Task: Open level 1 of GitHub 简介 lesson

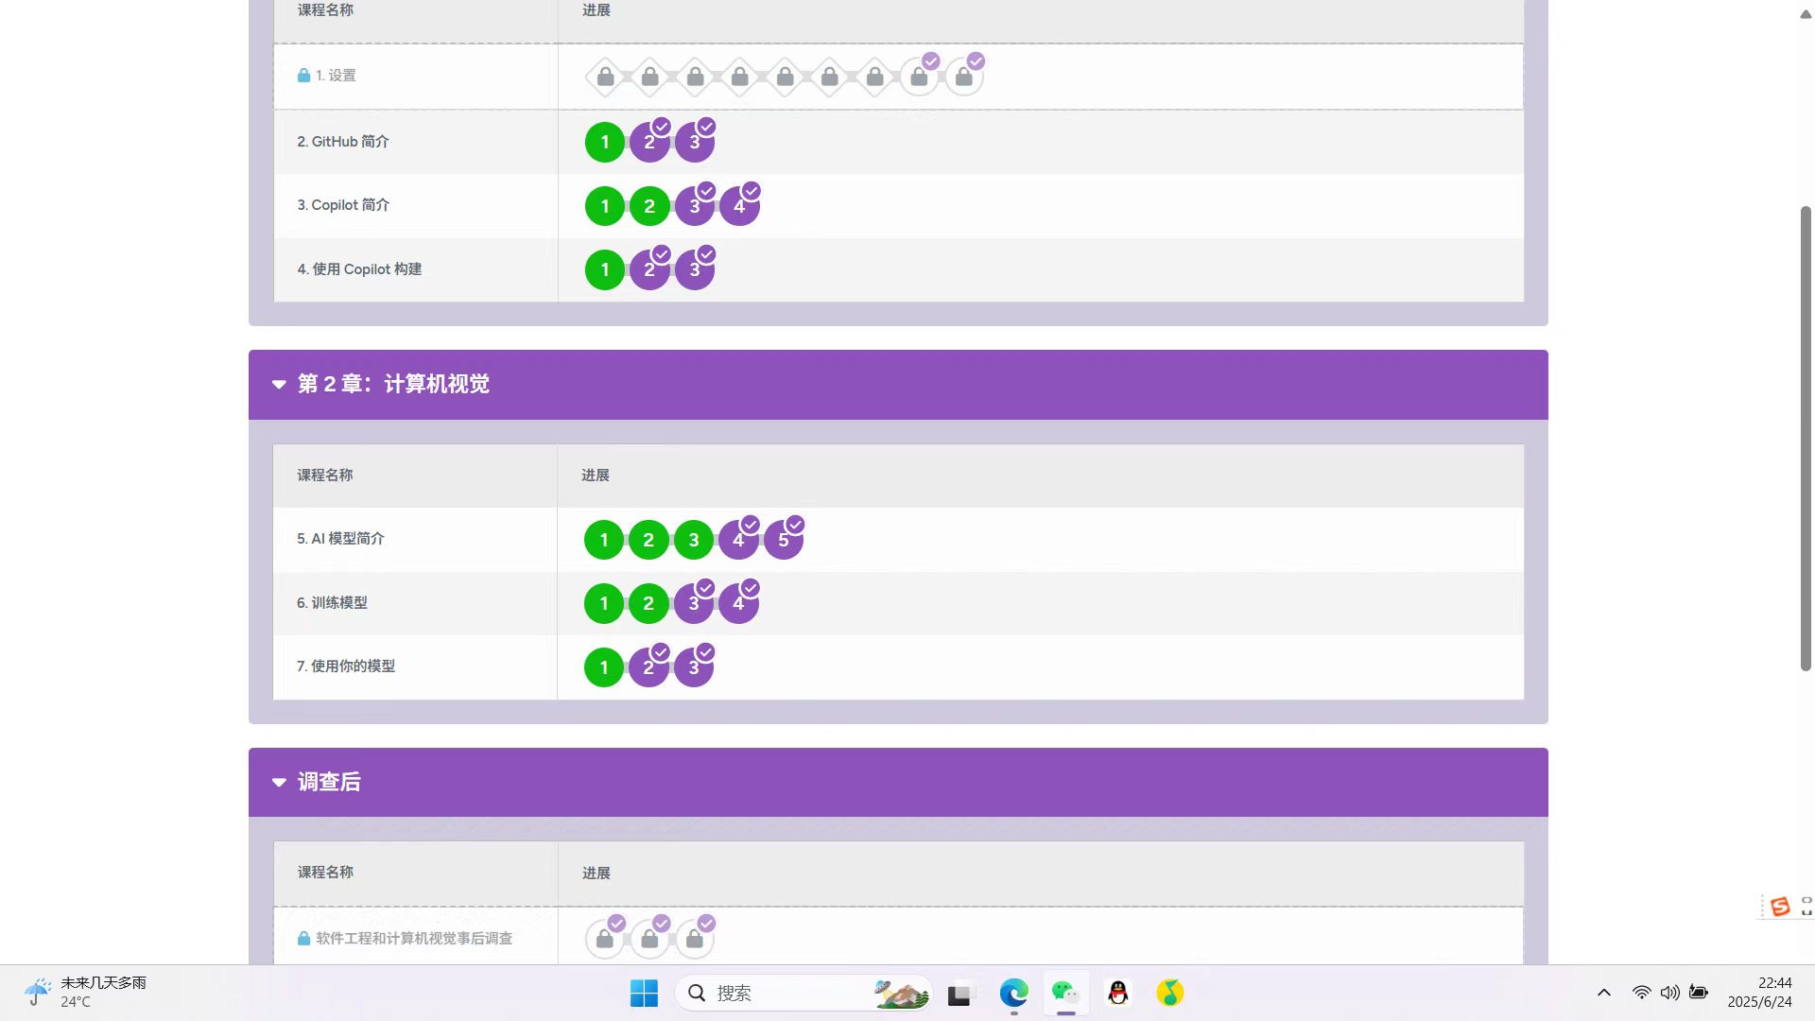Action: [605, 143]
